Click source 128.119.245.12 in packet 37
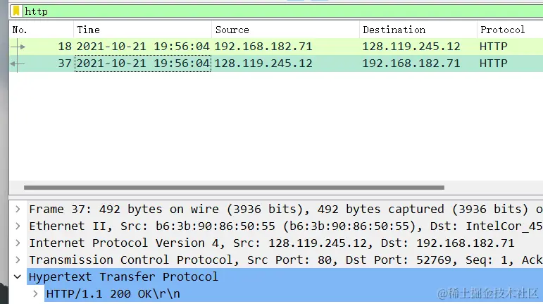The height and width of the screenshot is (304, 543). click(263, 63)
